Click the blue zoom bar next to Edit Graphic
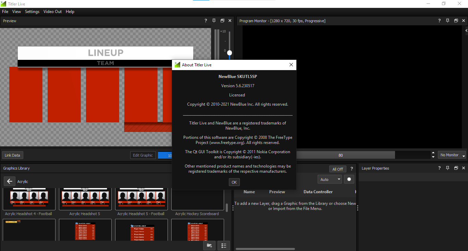 pyautogui.click(x=165, y=155)
